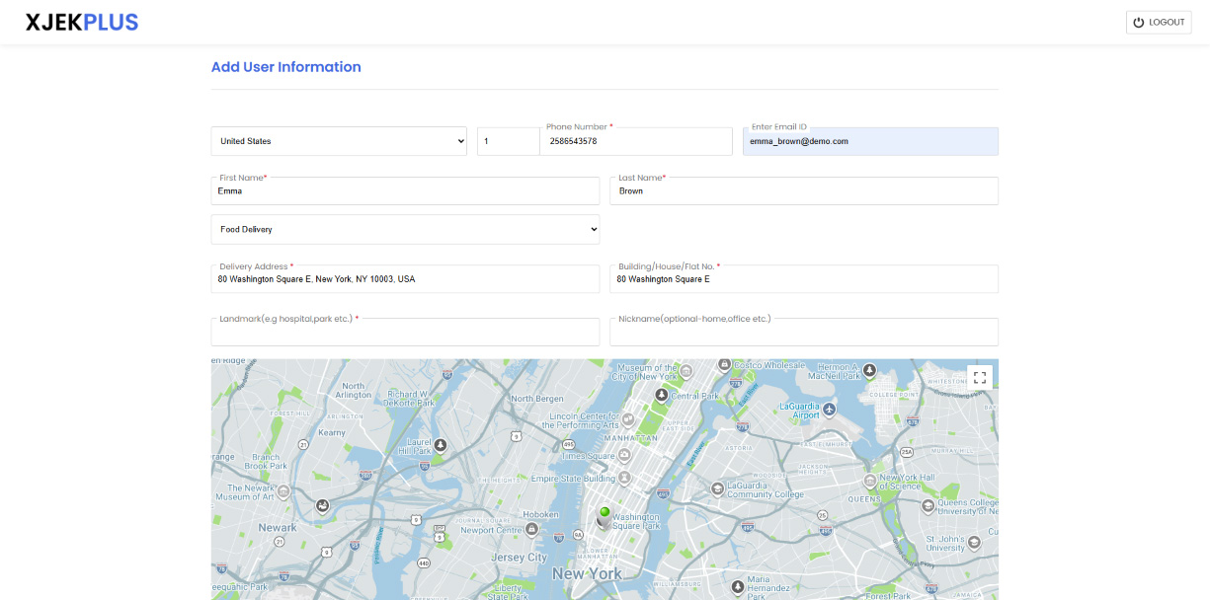
Task: Click the Newark city map label
Action: tap(278, 527)
